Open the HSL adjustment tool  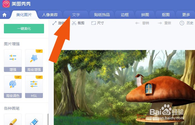(x=34, y=87)
